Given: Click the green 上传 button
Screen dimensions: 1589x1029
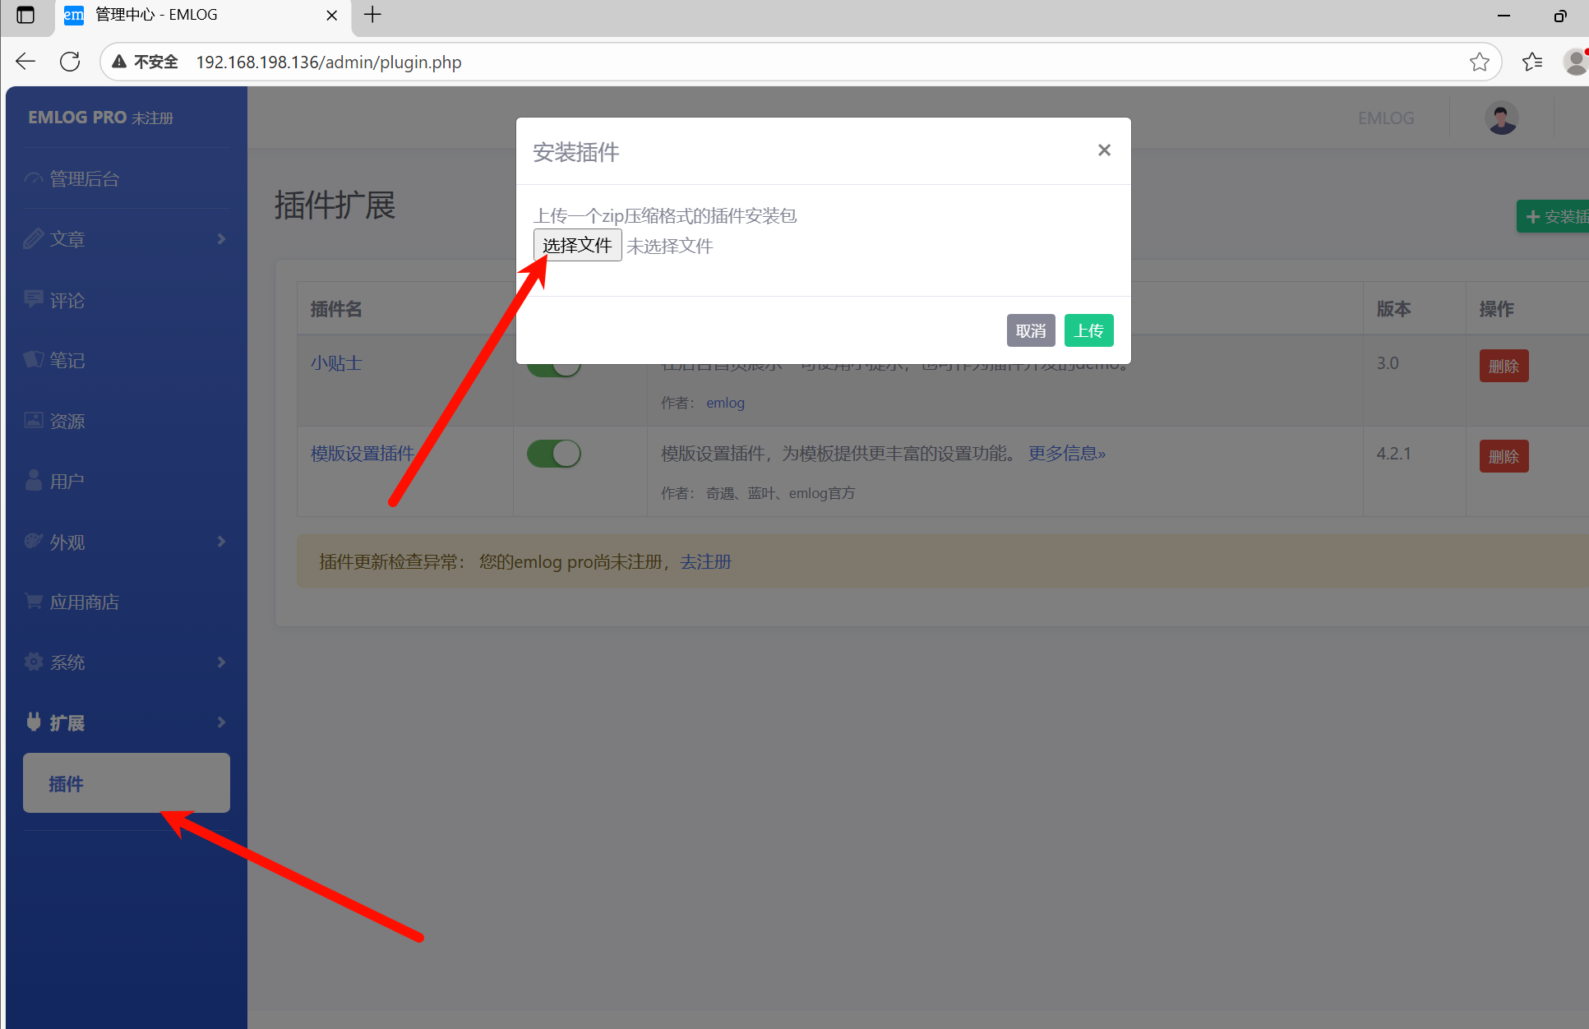Looking at the screenshot, I should (x=1088, y=330).
